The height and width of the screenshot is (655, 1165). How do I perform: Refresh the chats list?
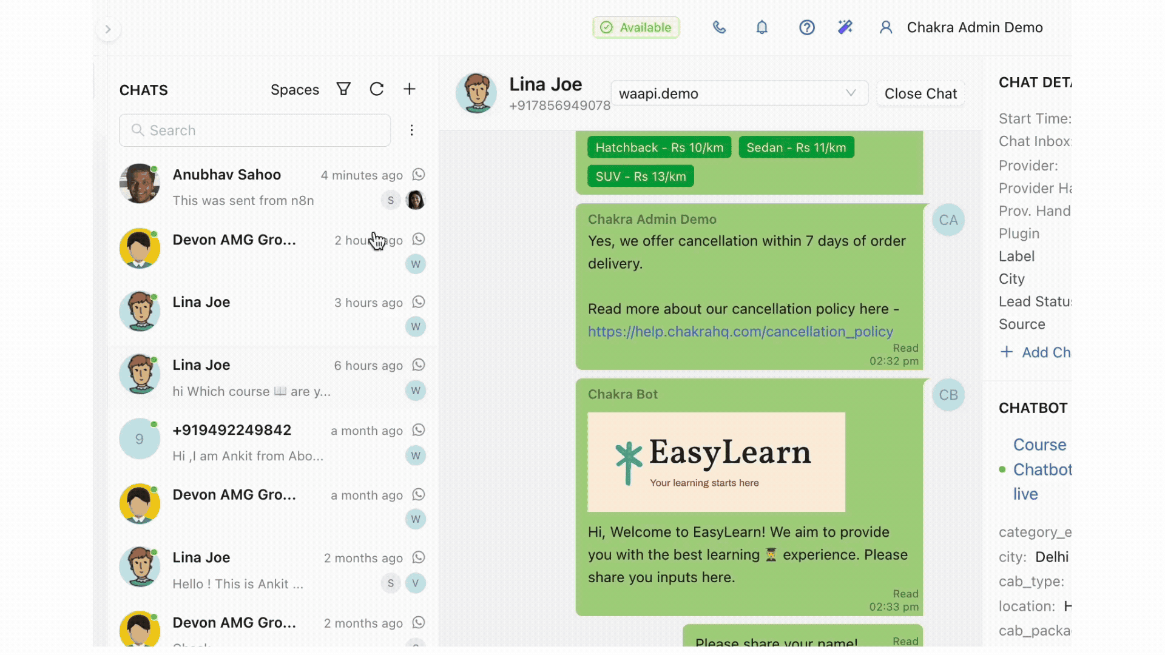coord(377,89)
